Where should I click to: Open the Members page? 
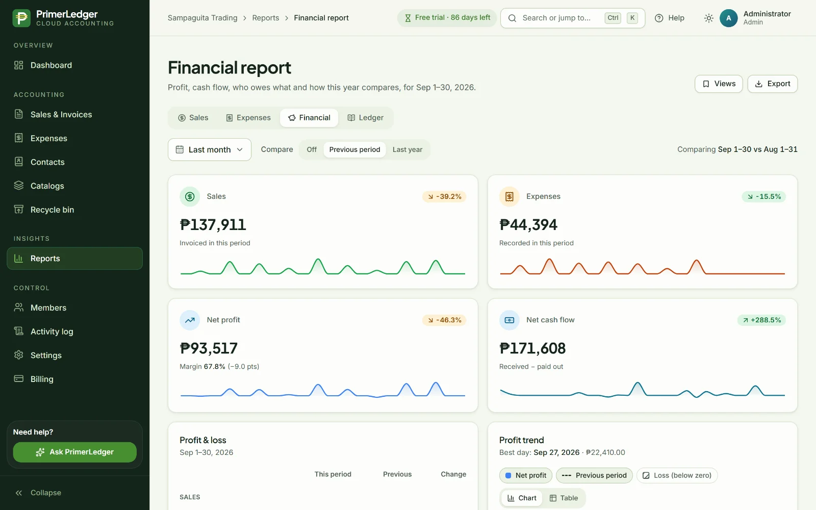point(74,308)
